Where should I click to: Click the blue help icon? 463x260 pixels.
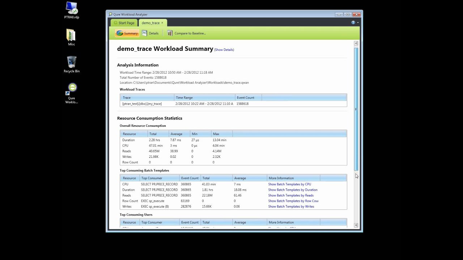point(353,22)
